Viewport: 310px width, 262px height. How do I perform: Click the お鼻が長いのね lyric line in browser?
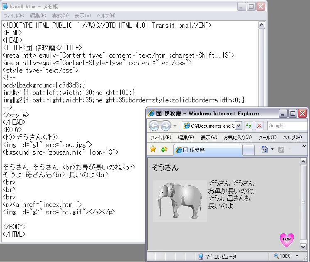point(231,191)
